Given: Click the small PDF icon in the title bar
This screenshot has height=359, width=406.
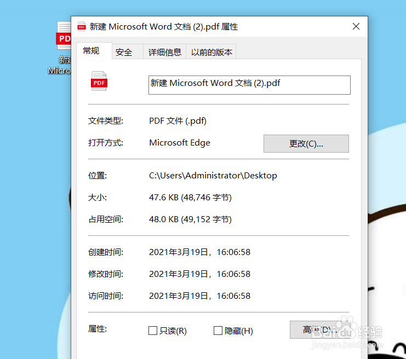Looking at the screenshot, I should (x=82, y=26).
